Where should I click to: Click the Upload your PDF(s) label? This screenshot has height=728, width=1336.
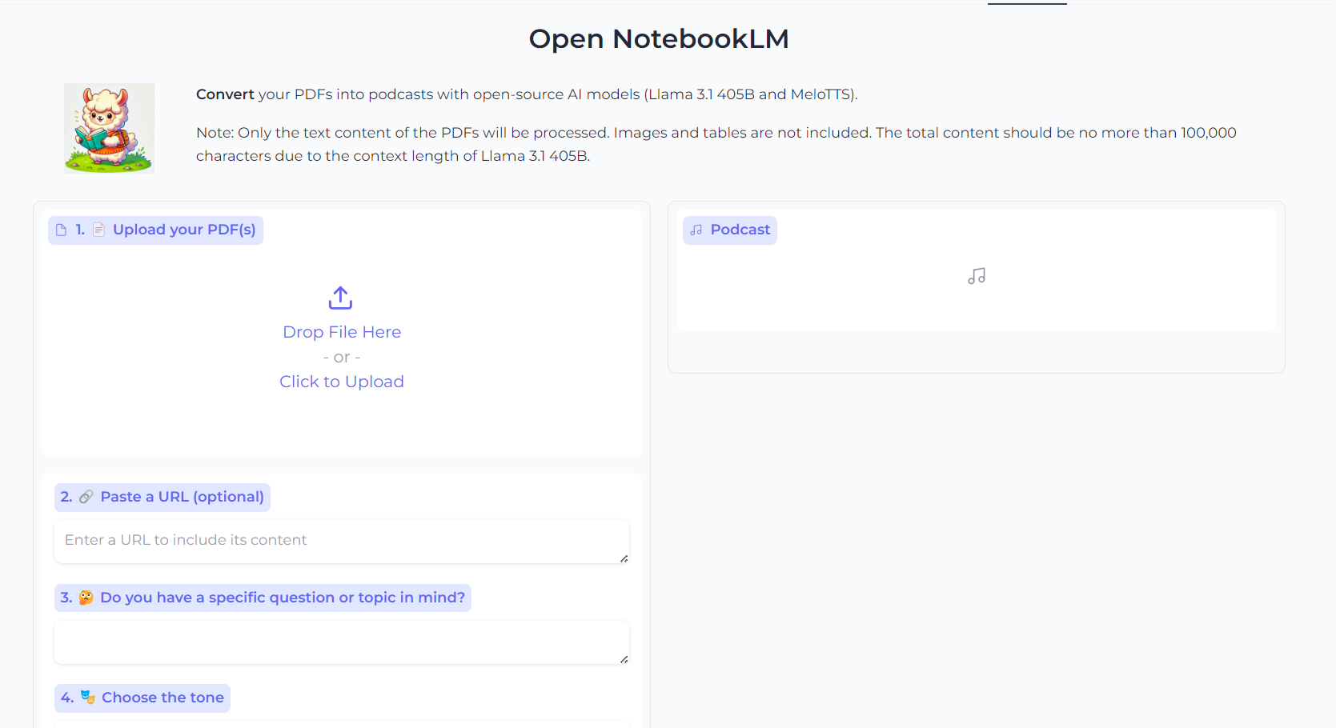click(184, 230)
